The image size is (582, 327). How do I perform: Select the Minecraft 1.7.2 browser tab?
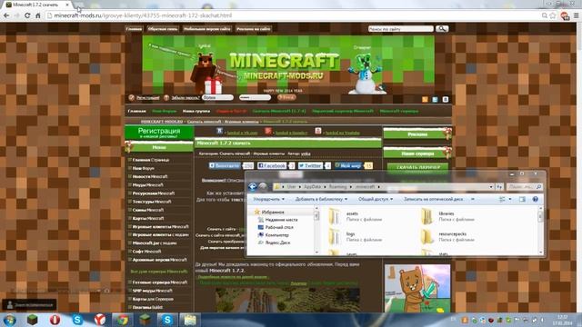tap(37, 5)
